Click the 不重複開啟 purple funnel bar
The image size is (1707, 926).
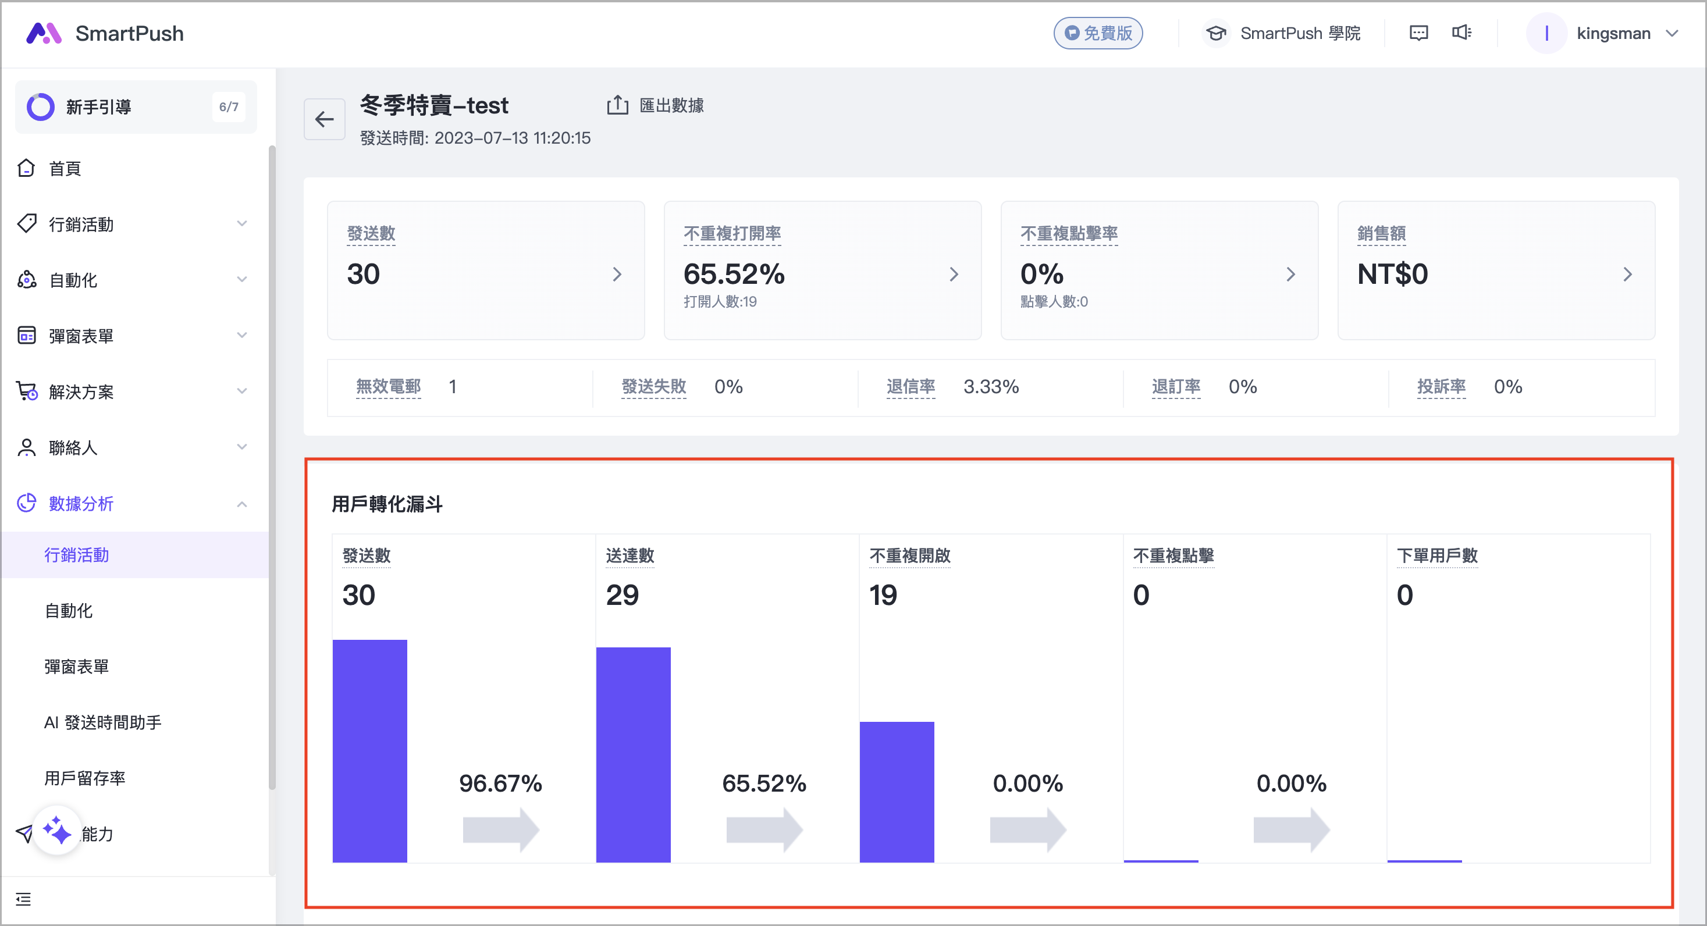(897, 792)
